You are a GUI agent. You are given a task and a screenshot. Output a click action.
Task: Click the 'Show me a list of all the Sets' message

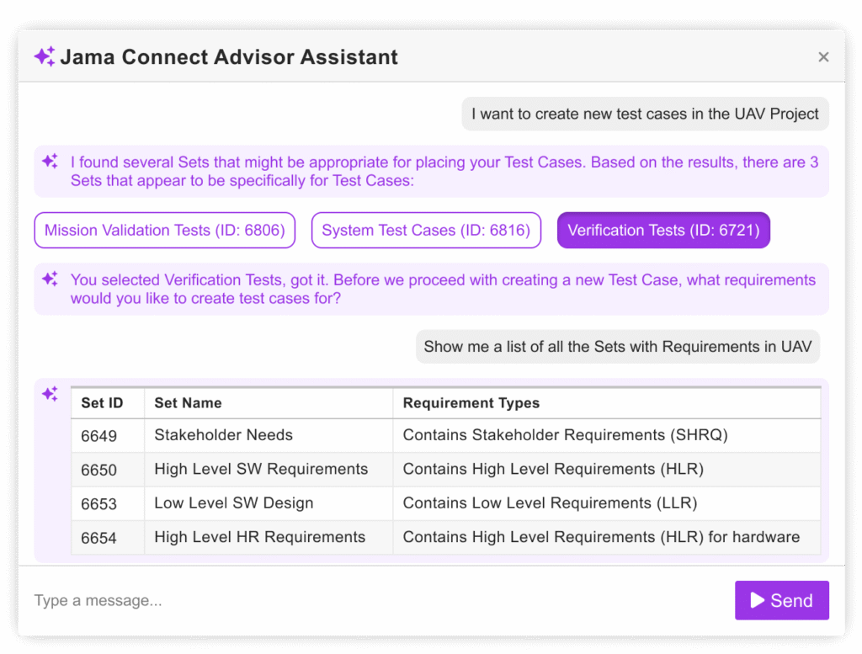click(617, 346)
